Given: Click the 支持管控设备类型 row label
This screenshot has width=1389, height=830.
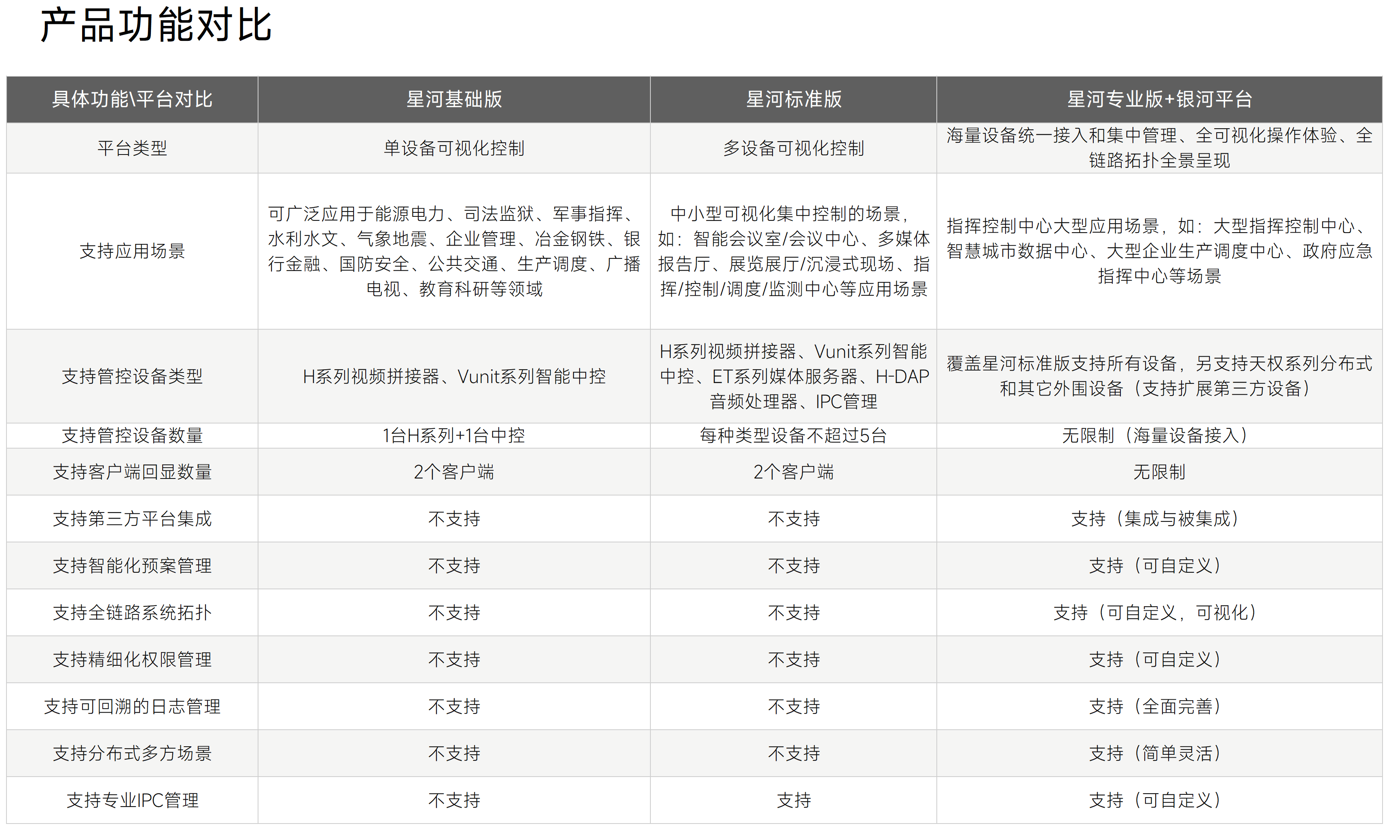Looking at the screenshot, I should (132, 377).
